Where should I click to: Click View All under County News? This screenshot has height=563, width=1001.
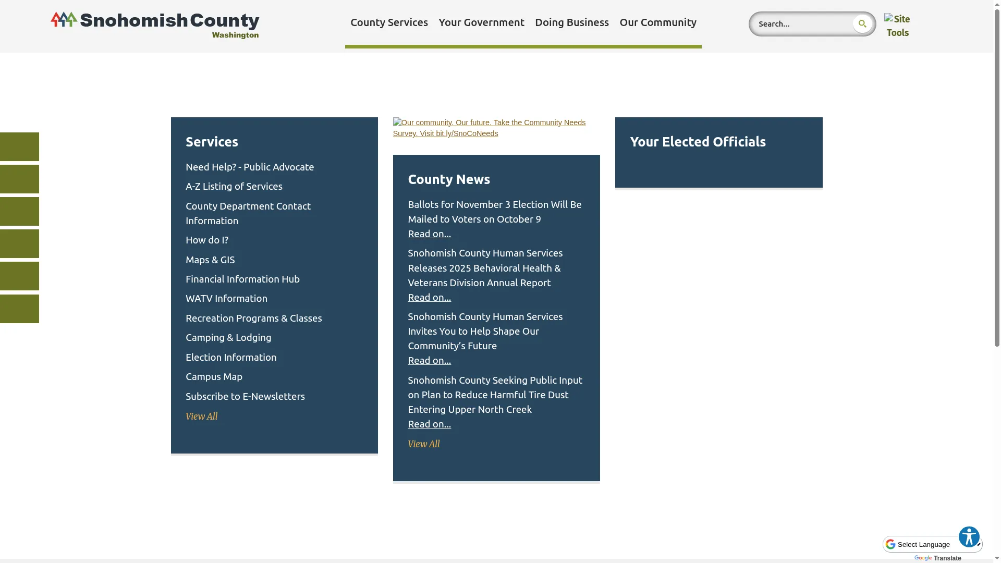tap(424, 444)
